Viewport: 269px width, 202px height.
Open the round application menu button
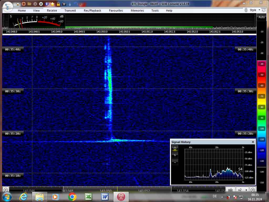pos(8,7)
